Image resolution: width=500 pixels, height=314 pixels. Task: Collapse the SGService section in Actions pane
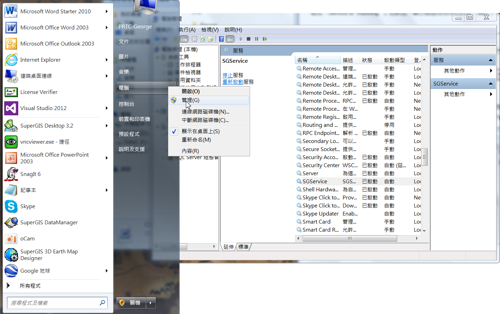491,84
